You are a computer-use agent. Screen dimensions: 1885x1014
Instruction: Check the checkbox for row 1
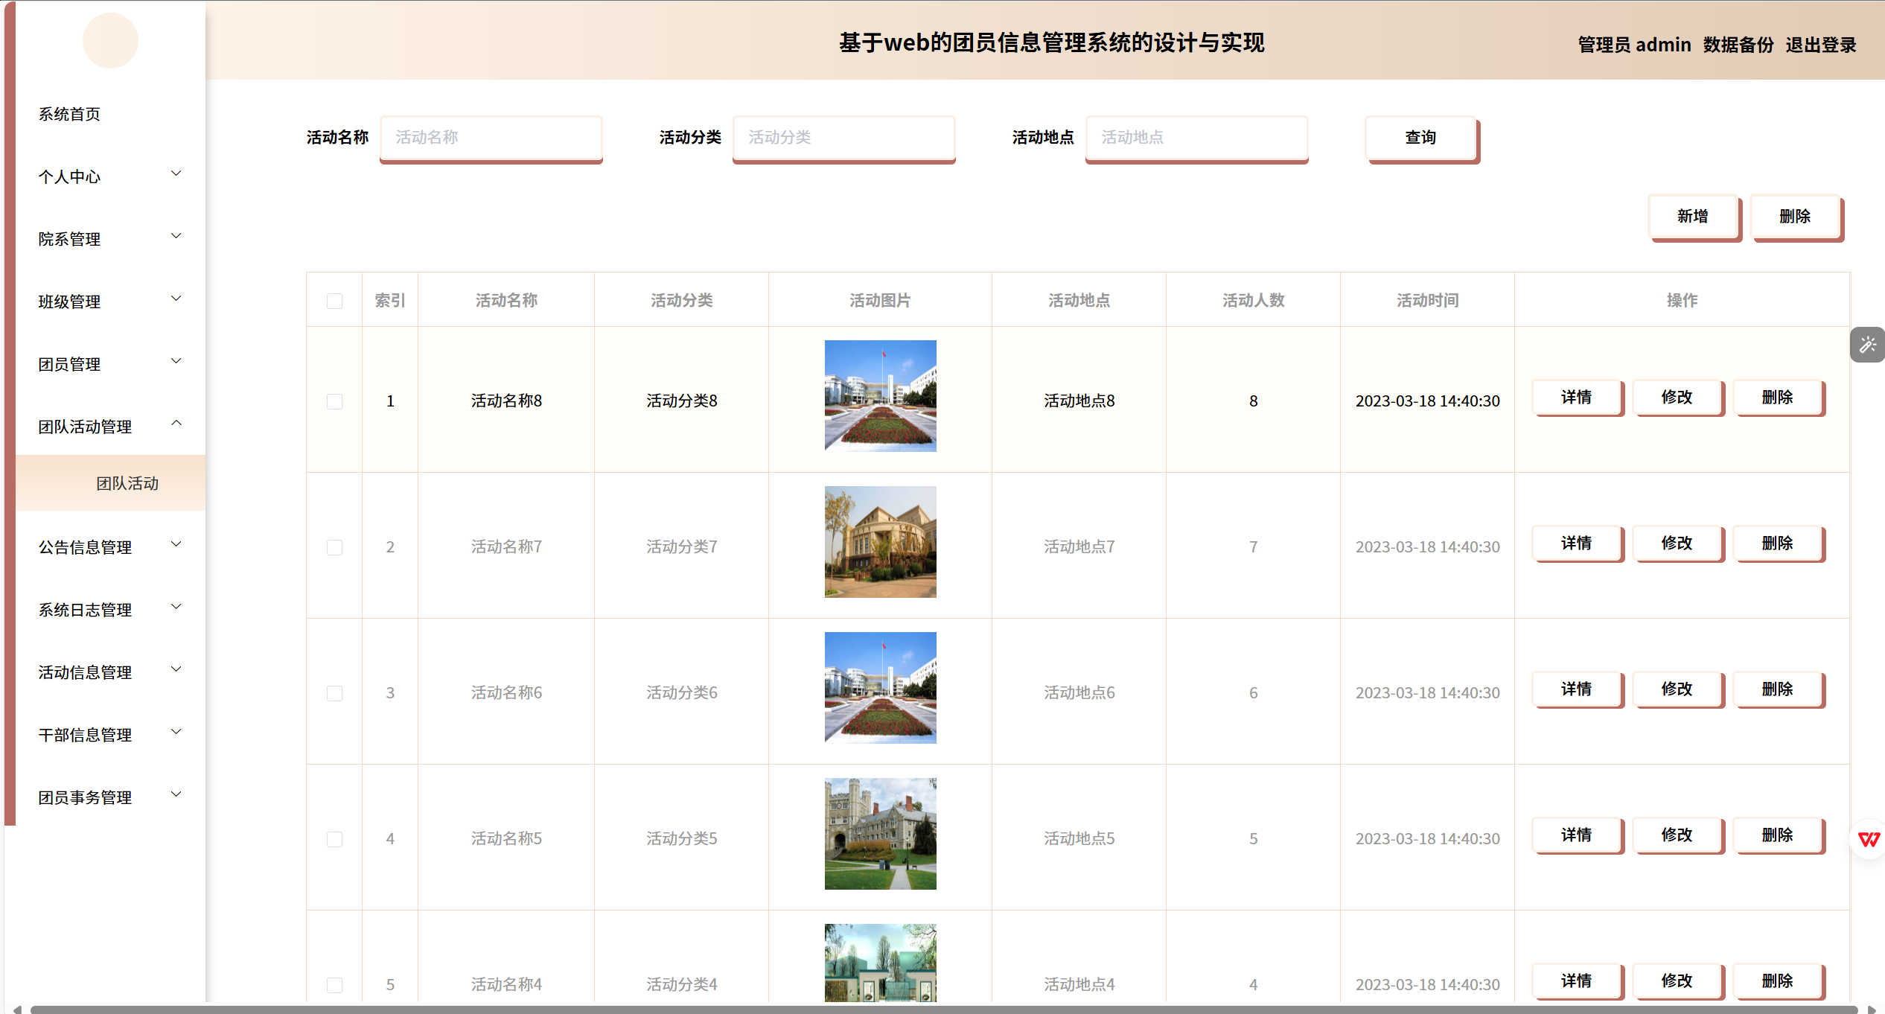(x=334, y=401)
